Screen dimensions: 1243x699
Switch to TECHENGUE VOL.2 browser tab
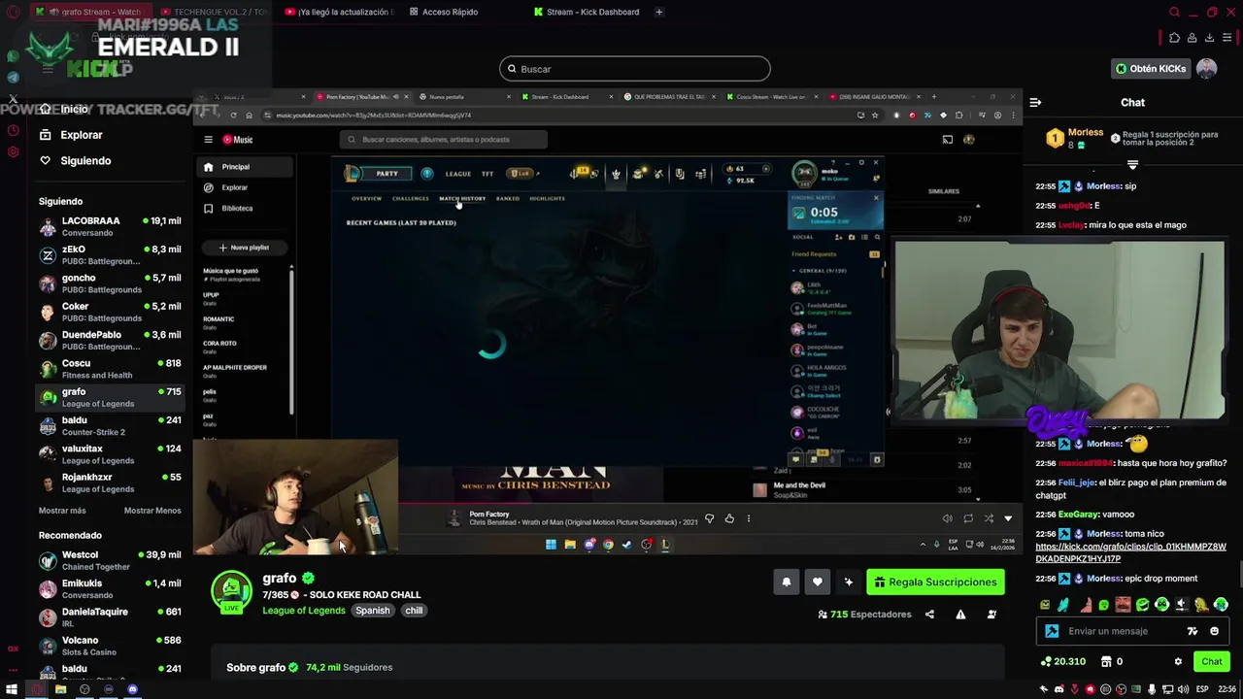pyautogui.click(x=214, y=12)
